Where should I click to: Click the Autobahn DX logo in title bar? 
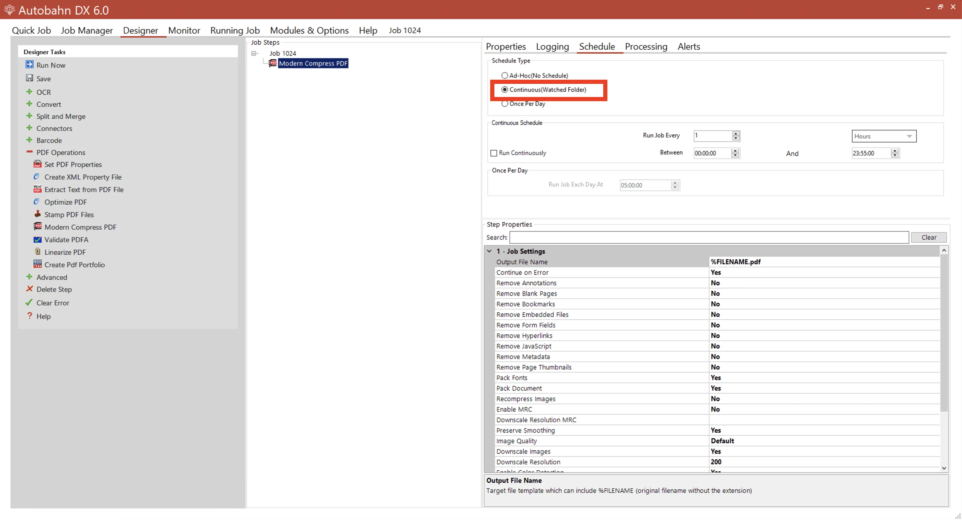point(9,10)
